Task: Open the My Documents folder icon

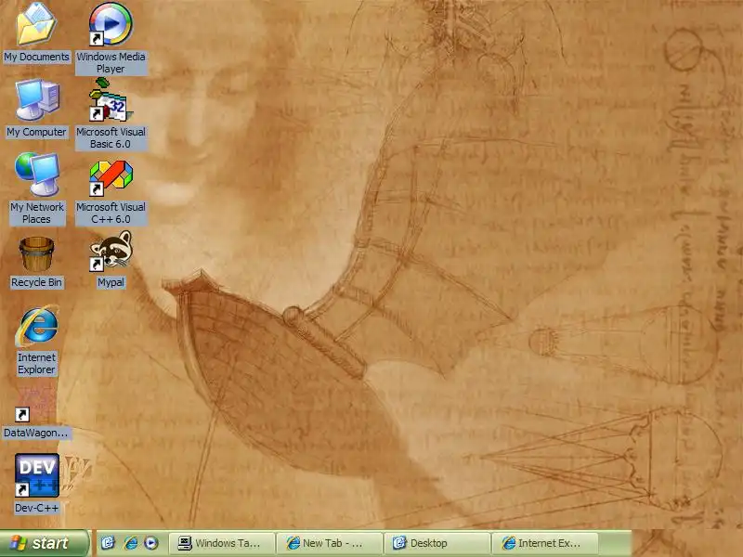Action: [36, 24]
